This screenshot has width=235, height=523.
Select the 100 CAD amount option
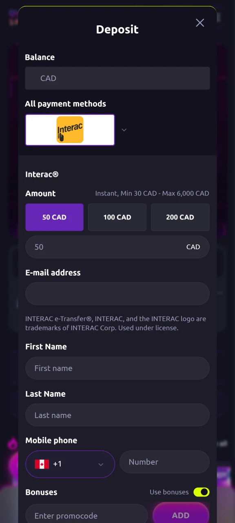coord(117,217)
